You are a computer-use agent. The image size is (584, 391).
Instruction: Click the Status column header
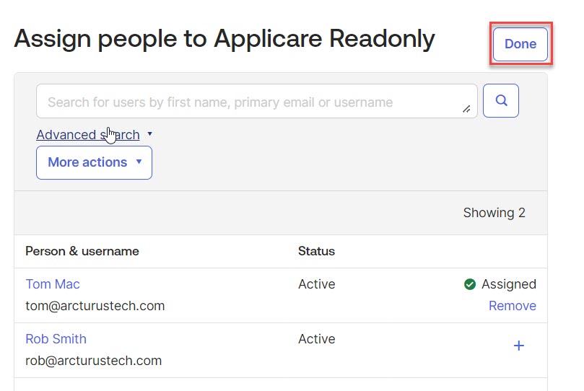316,251
